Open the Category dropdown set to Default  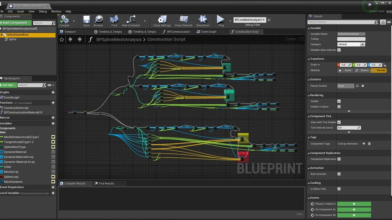coord(351,44)
